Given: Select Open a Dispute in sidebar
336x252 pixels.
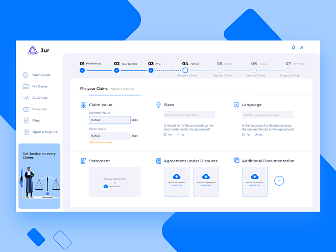Looking at the screenshot, I should click(45, 132).
